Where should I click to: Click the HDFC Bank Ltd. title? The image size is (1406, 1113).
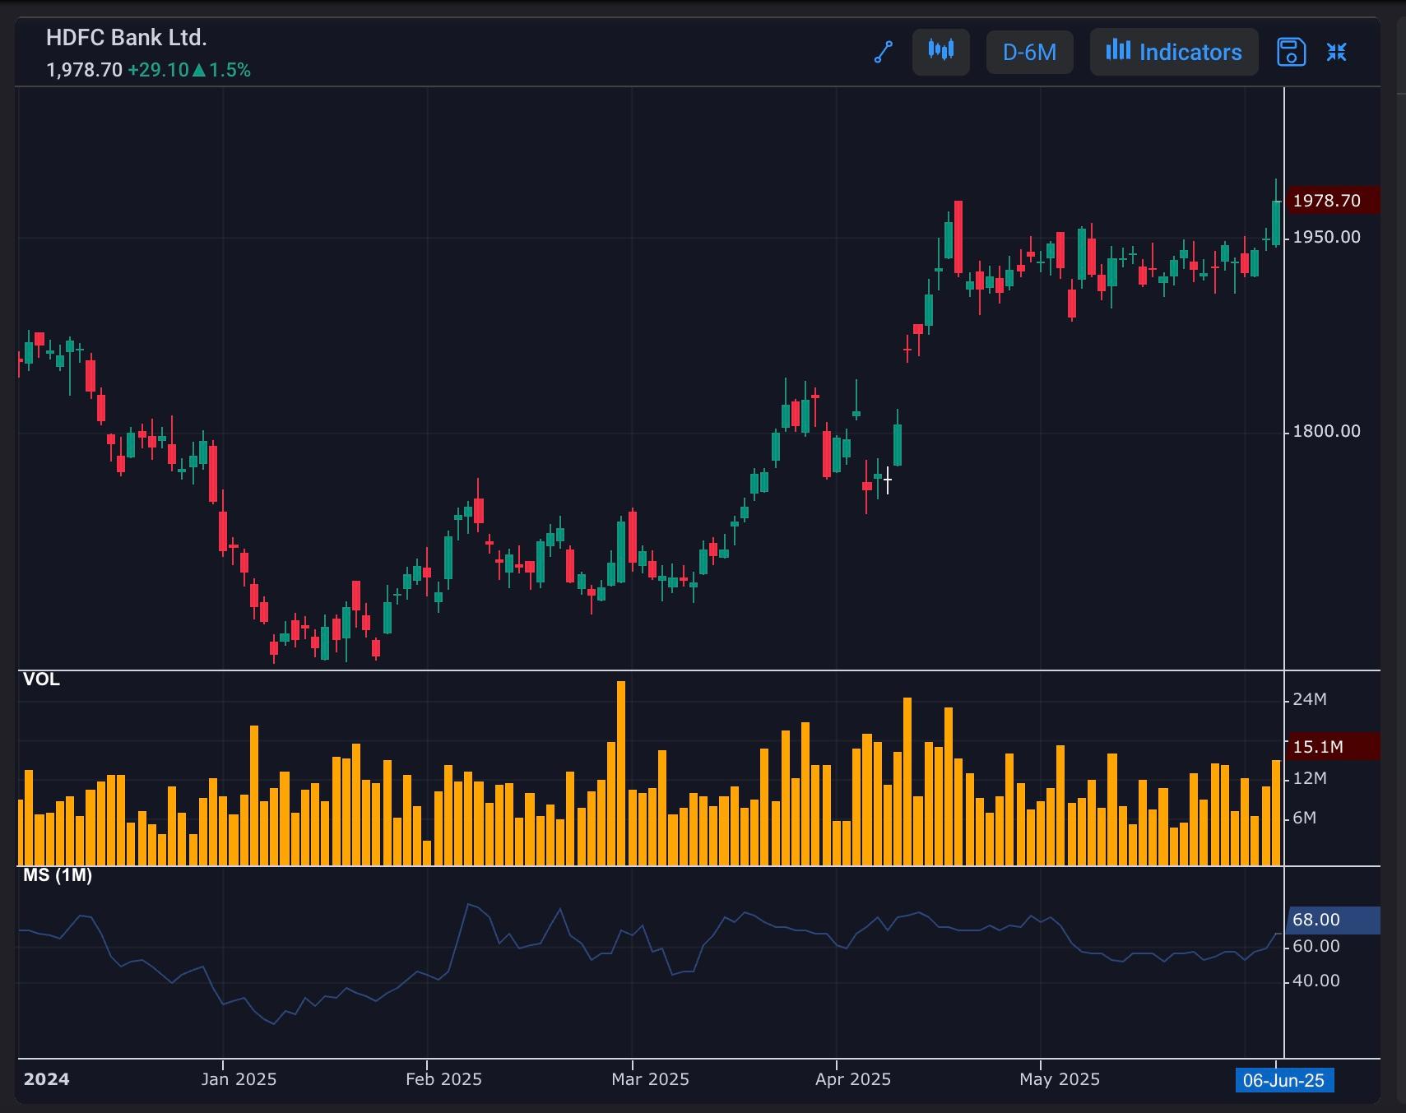click(127, 38)
